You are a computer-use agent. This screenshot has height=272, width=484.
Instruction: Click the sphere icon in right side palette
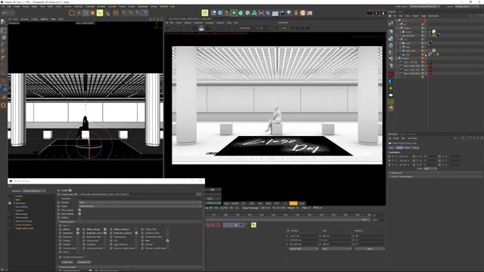tap(391, 32)
